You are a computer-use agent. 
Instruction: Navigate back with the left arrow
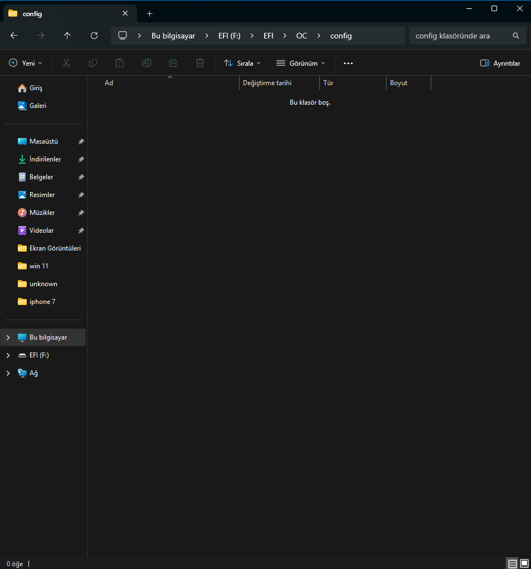(14, 36)
